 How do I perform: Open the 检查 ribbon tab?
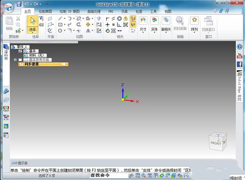coord(139,12)
